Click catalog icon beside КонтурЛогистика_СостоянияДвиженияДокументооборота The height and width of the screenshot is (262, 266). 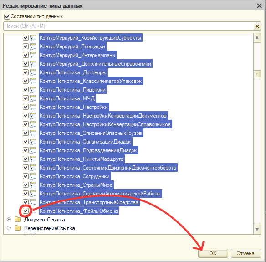(x=33, y=168)
